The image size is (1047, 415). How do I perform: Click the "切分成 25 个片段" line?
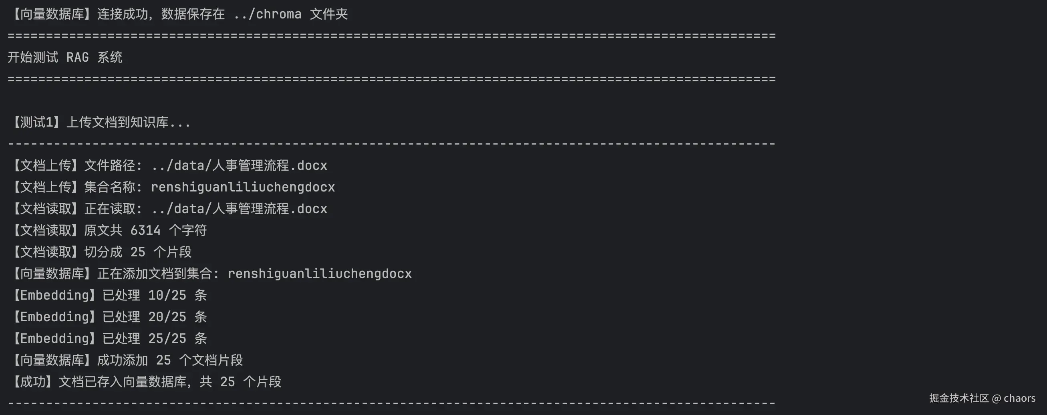tap(137, 252)
